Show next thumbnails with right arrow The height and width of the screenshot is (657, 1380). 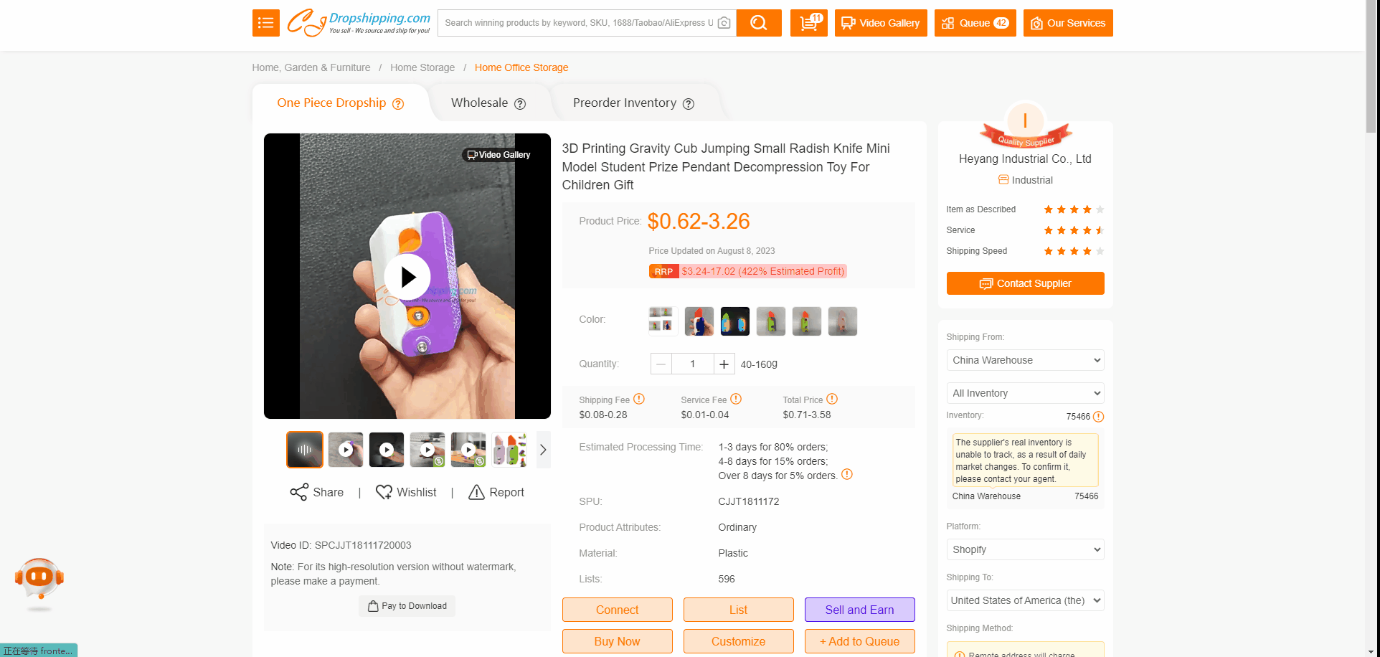(x=543, y=450)
